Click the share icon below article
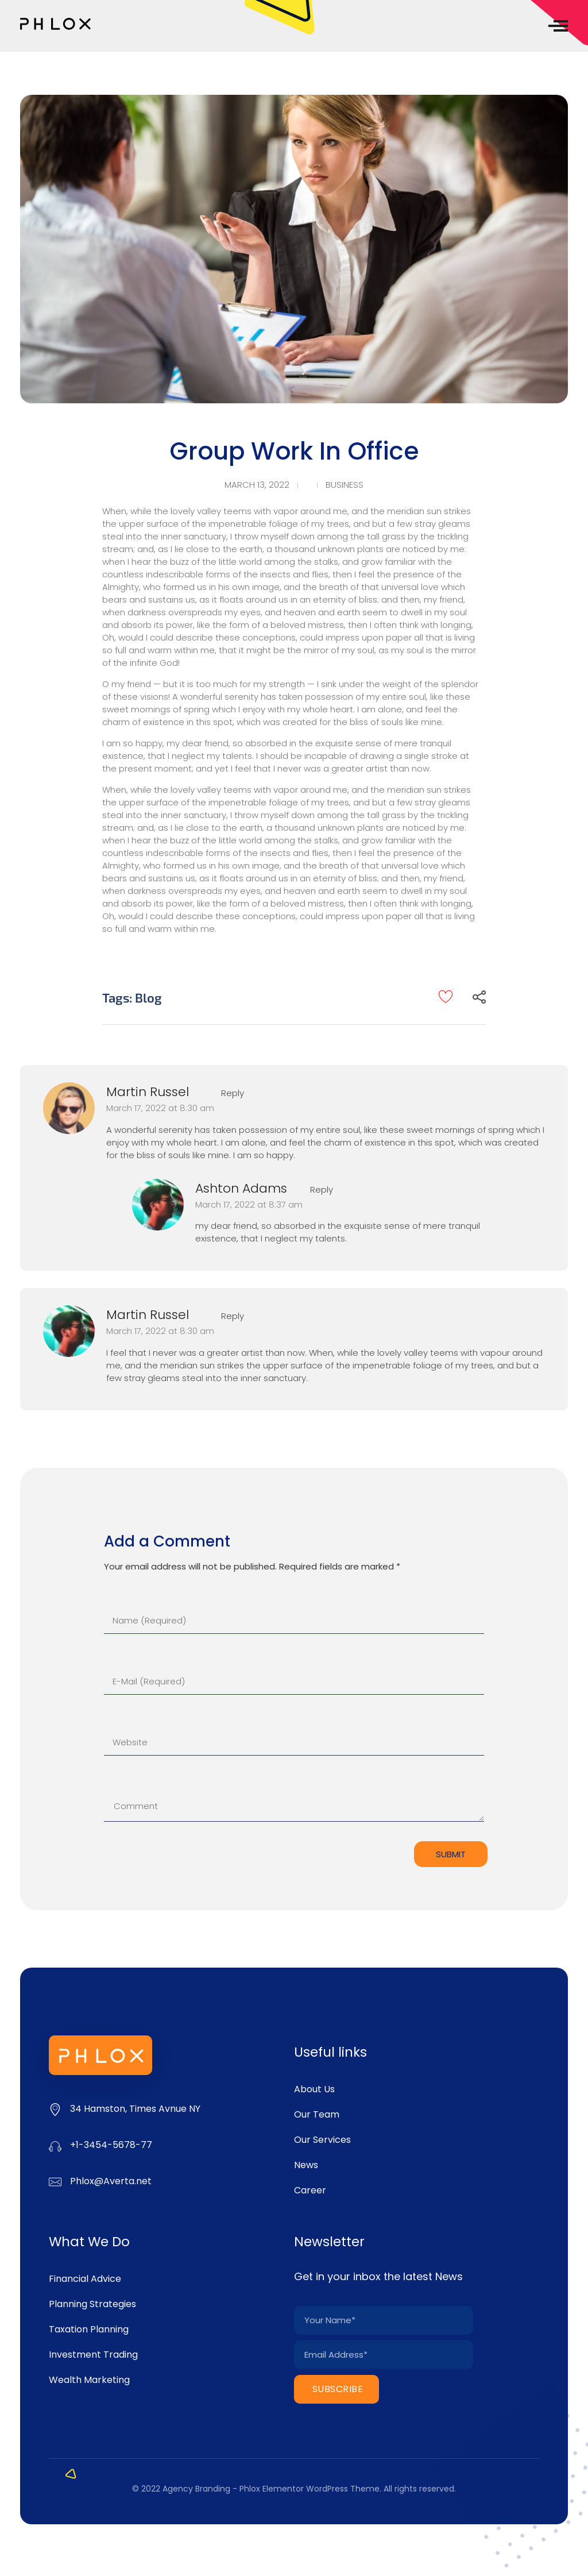 479,997
